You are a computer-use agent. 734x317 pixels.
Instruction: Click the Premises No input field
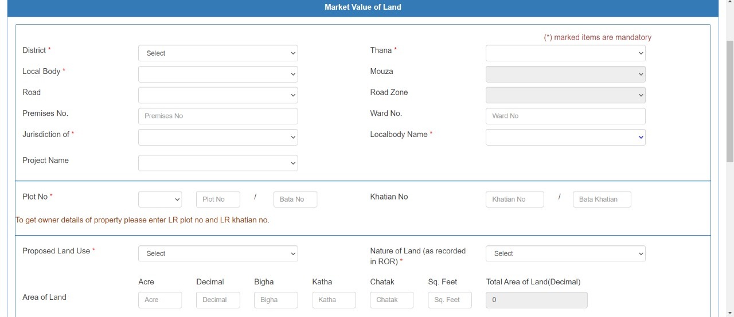217,116
